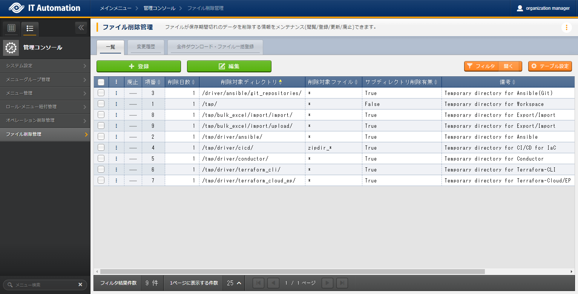Viewport: 578px width, 294px height.
Task: Open テーブル設定 table settings
Action: coord(550,66)
